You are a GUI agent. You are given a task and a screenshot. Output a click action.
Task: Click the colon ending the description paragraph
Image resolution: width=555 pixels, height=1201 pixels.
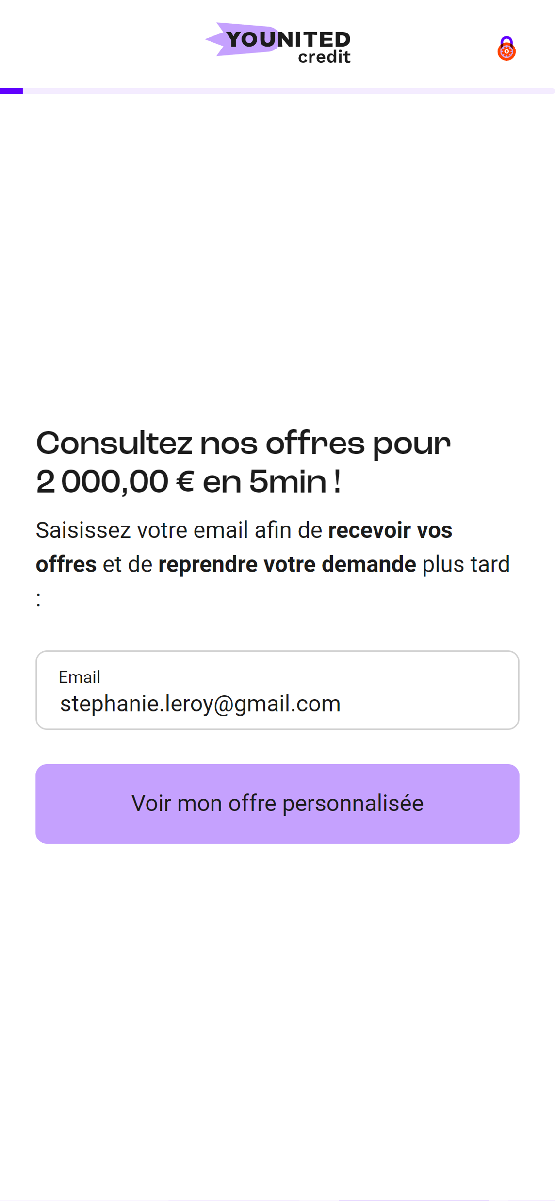pos(38,600)
